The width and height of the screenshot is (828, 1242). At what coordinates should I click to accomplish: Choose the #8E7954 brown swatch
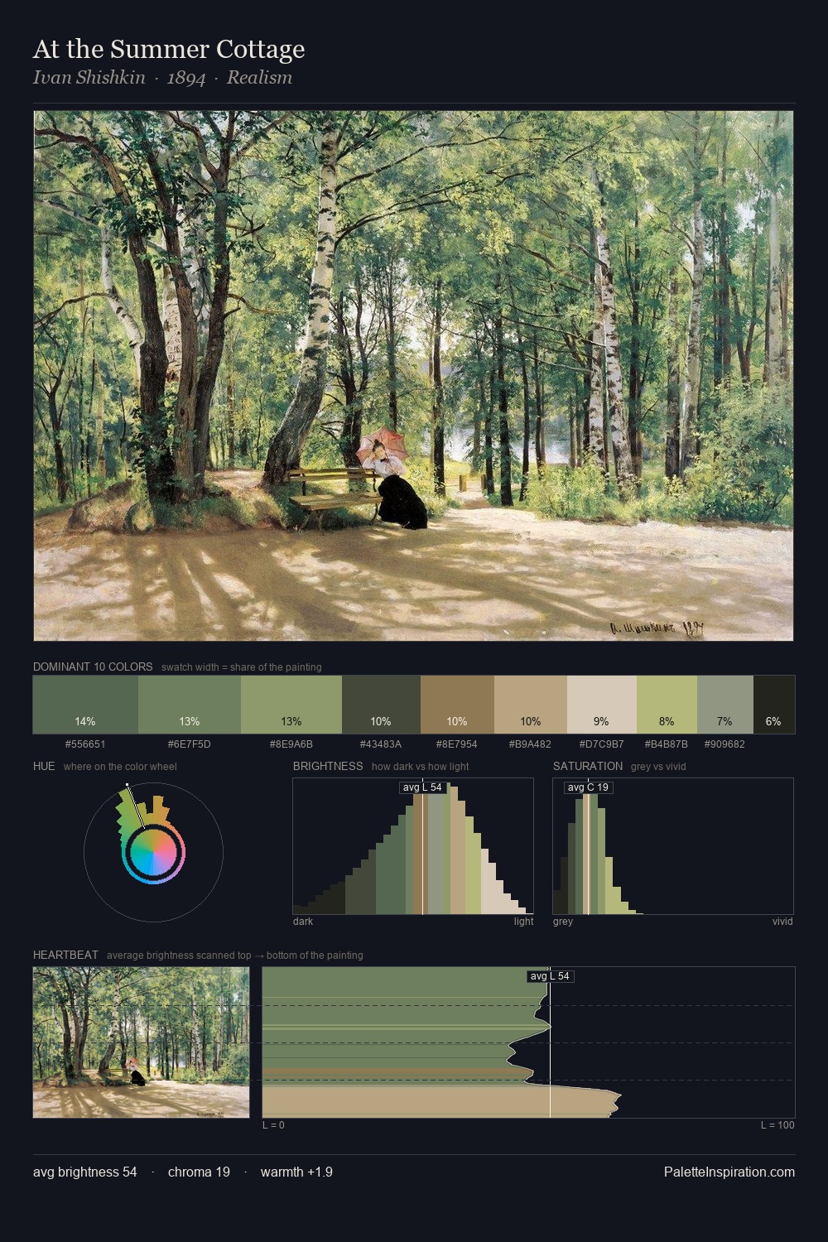(457, 705)
